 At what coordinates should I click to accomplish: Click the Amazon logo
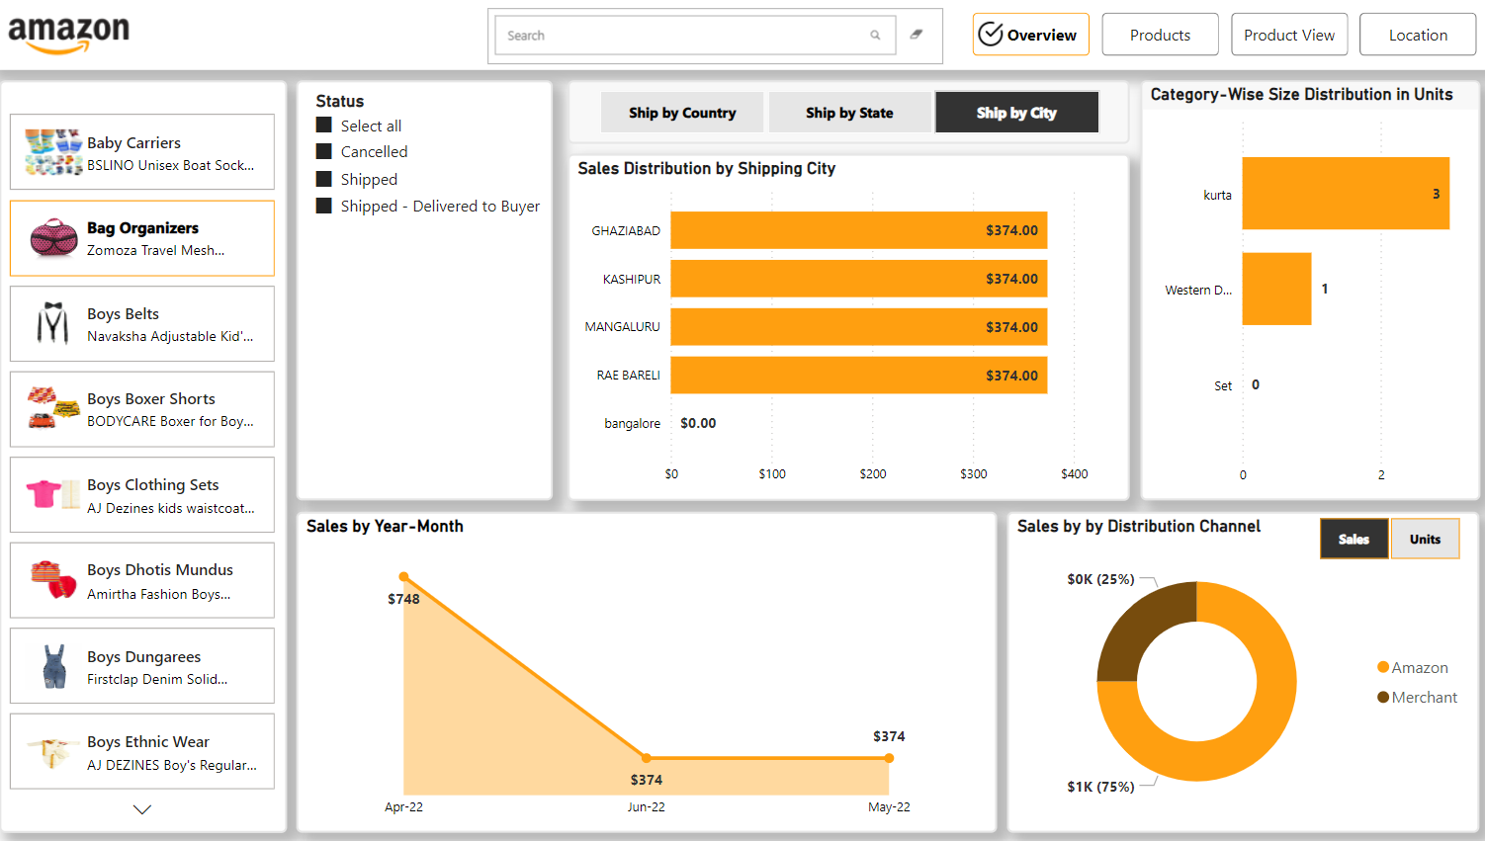(69, 35)
